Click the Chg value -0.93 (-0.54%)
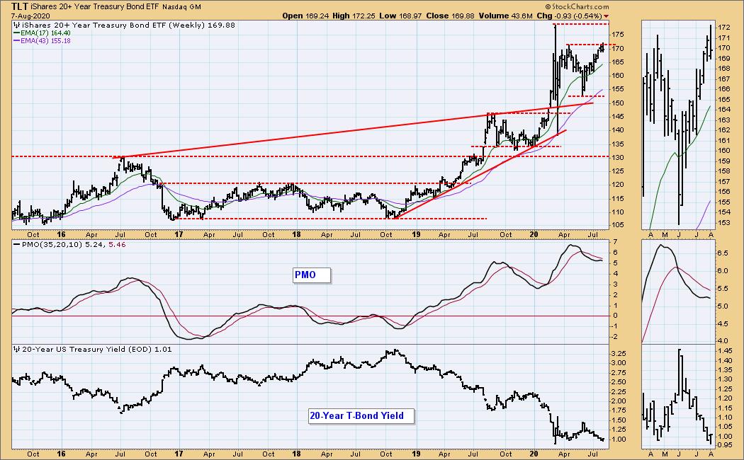The image size is (744, 460). tap(577, 16)
